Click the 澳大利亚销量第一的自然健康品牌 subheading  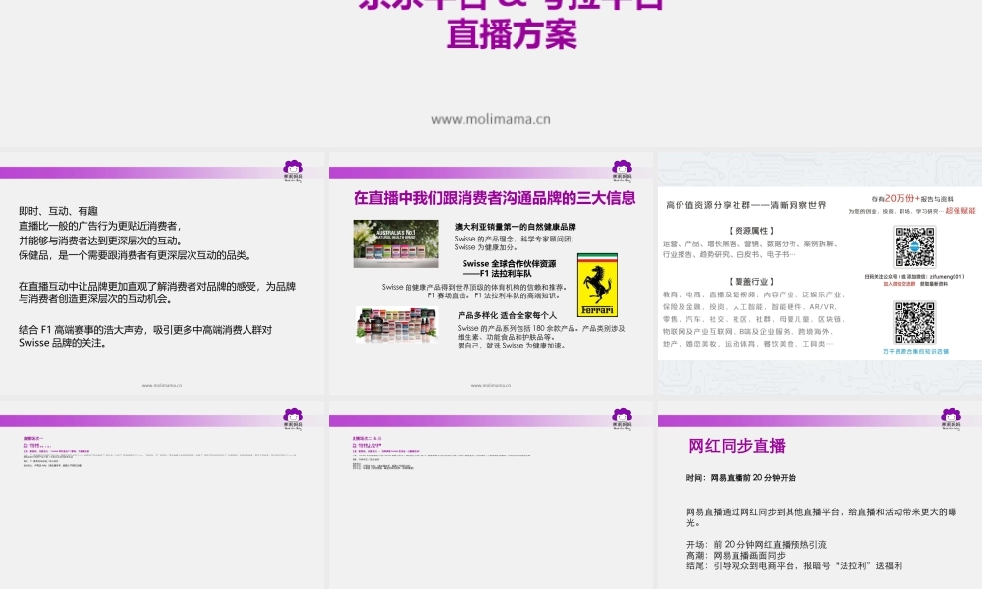515,227
